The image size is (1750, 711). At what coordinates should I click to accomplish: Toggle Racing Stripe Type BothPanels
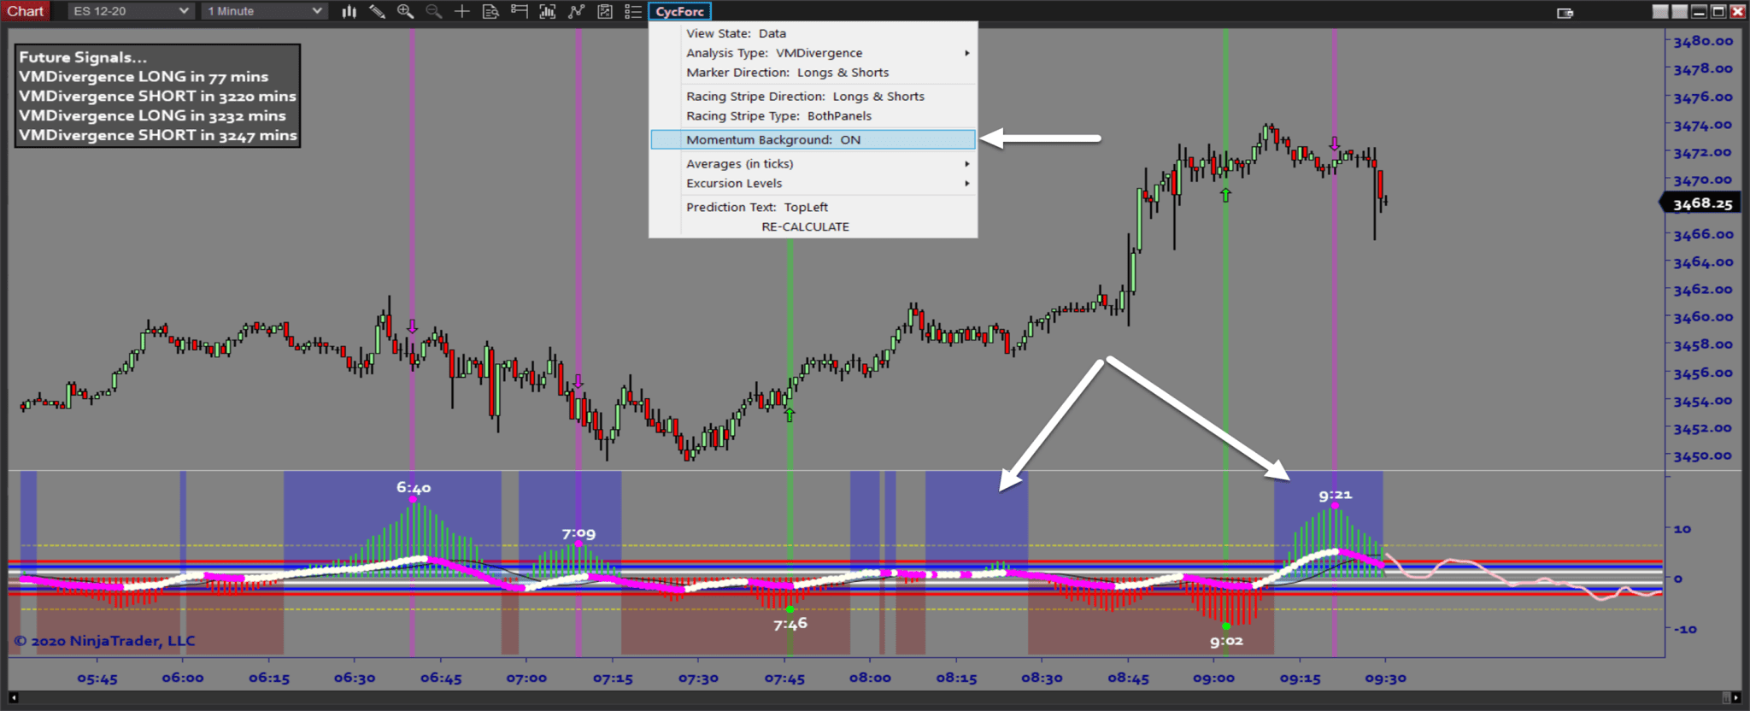click(778, 116)
